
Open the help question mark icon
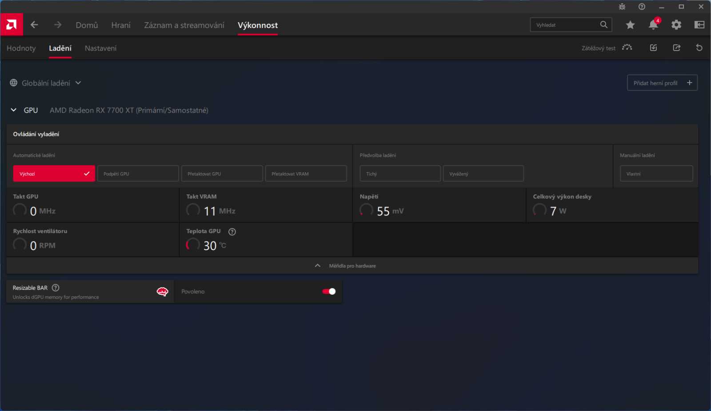click(642, 7)
